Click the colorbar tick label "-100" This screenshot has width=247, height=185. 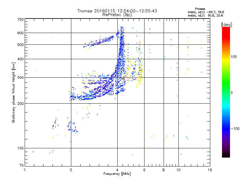235,129
